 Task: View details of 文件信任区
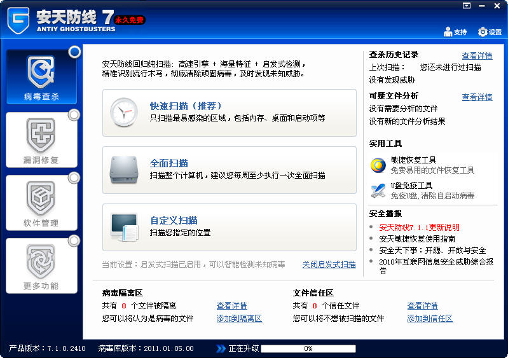422,305
